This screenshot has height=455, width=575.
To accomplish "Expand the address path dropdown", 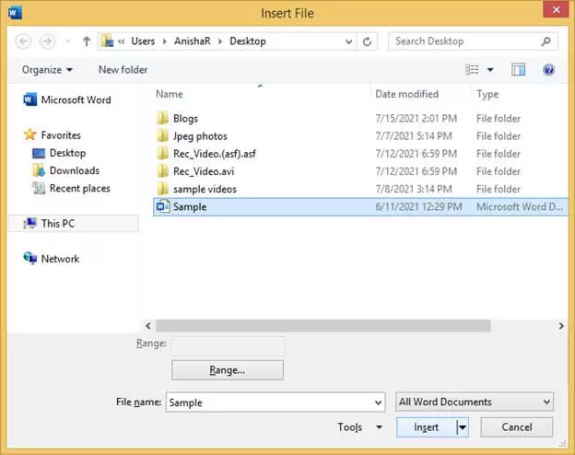I will pos(348,41).
